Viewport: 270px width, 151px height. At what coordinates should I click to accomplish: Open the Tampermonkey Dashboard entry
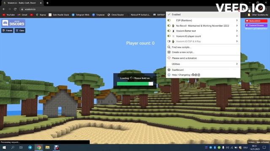tap(203, 70)
